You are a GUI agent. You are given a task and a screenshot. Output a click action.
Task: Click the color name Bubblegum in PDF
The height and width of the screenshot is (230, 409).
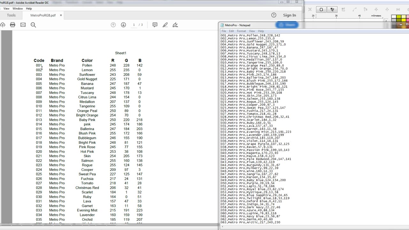click(x=87, y=138)
